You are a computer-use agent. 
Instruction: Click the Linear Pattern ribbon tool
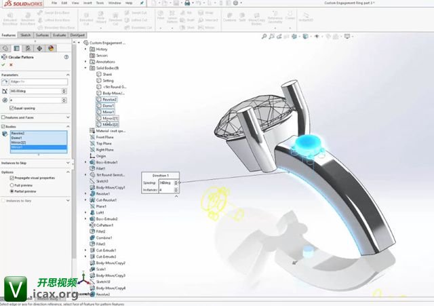(x=172, y=17)
